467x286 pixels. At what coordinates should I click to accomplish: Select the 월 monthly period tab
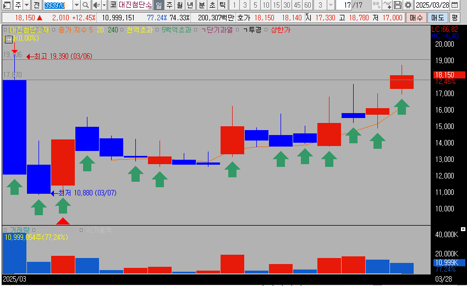[x=179, y=5]
